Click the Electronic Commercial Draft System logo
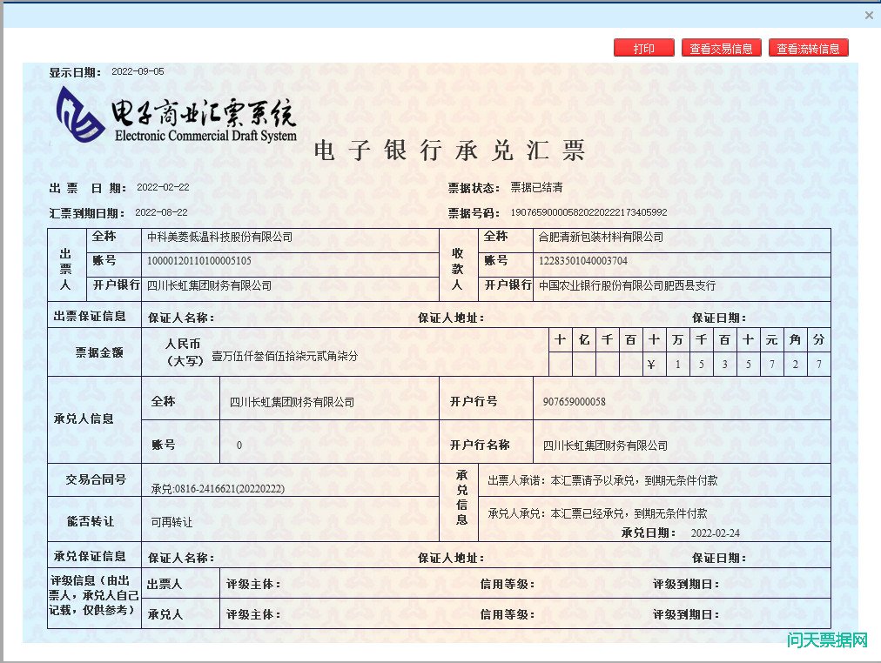Viewport: 881px width, 663px height. [176, 115]
